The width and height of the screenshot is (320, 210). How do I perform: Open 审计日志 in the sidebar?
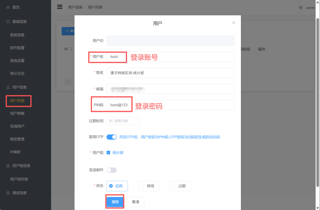[17, 73]
